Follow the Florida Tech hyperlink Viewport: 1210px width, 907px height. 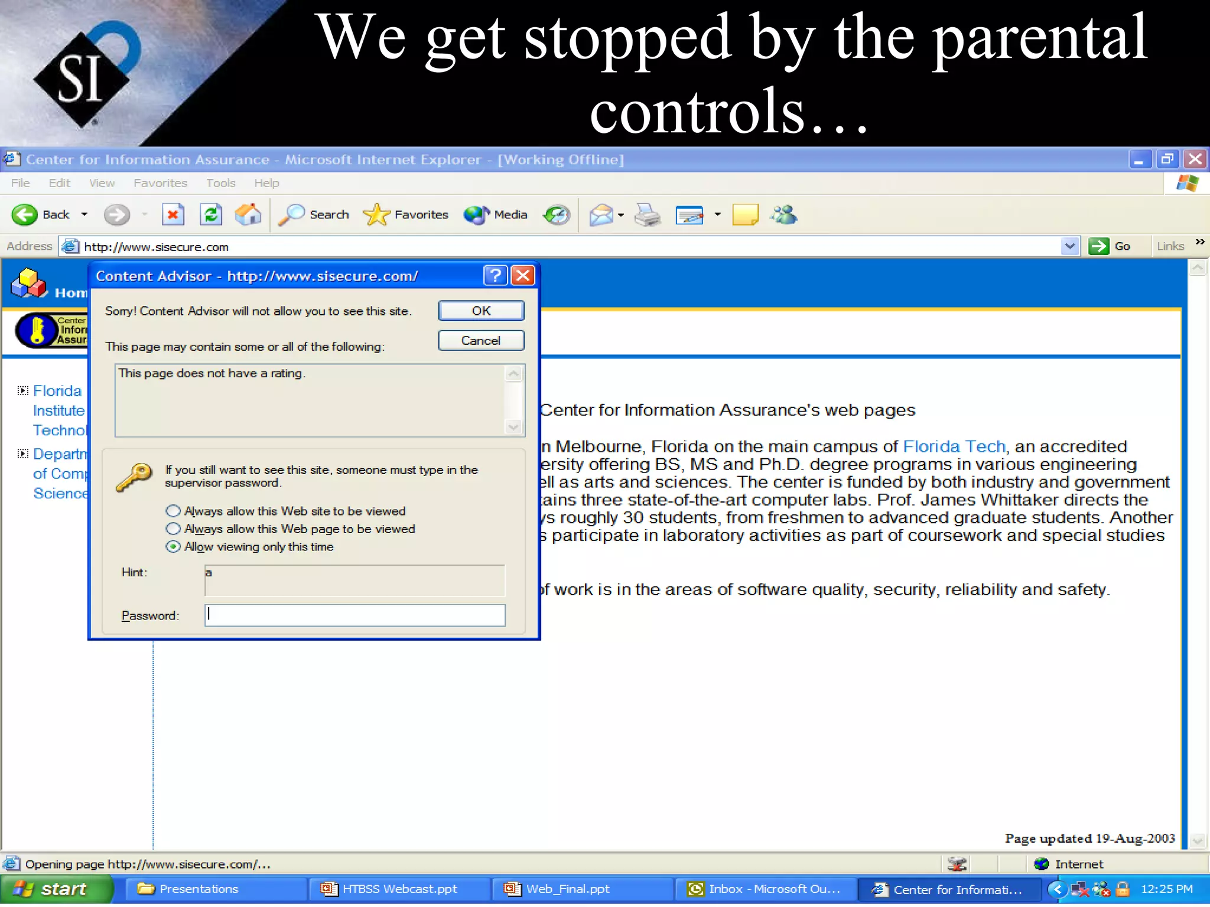[954, 446]
